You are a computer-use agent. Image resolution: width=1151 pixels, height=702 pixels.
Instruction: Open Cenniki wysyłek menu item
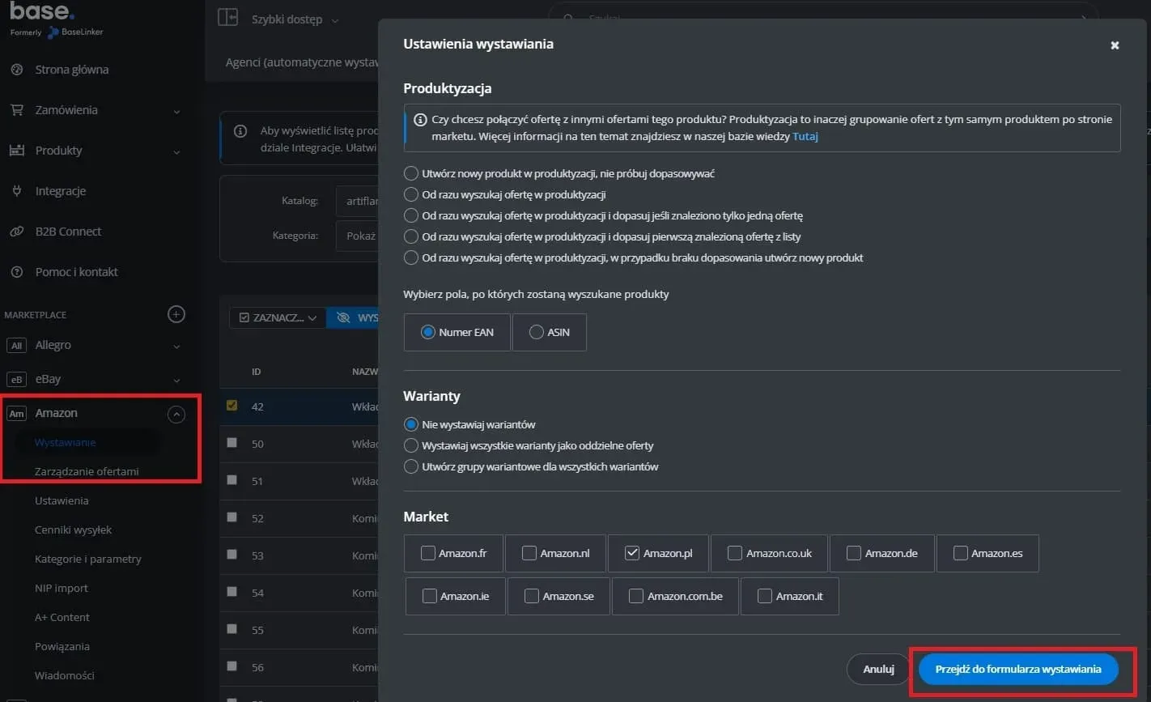point(74,530)
